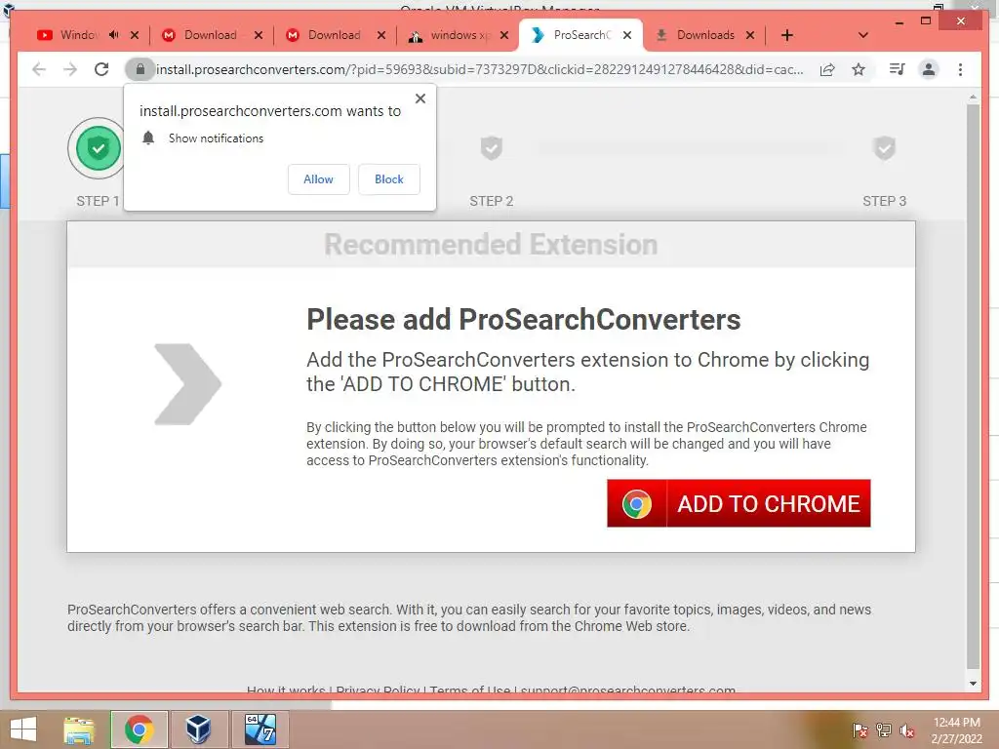Share this page icon
This screenshot has width=999, height=749.
(x=827, y=69)
